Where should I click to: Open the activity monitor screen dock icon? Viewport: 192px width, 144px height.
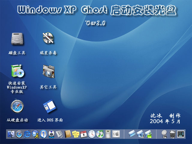point(181,134)
